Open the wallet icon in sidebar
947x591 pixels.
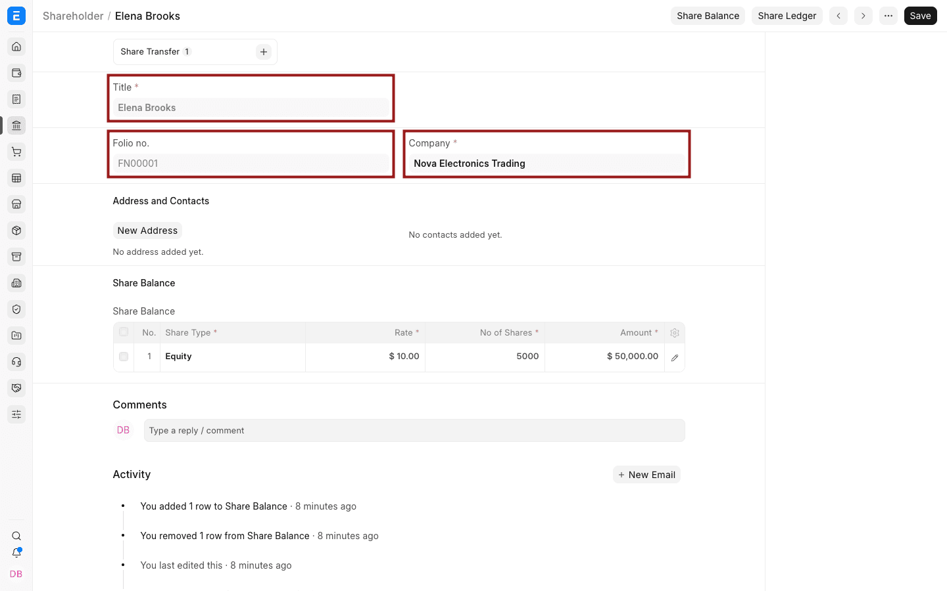[x=16, y=73]
